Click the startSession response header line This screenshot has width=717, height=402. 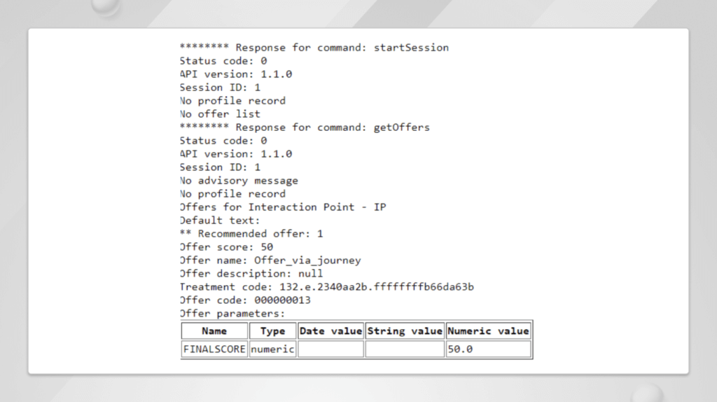[314, 48]
